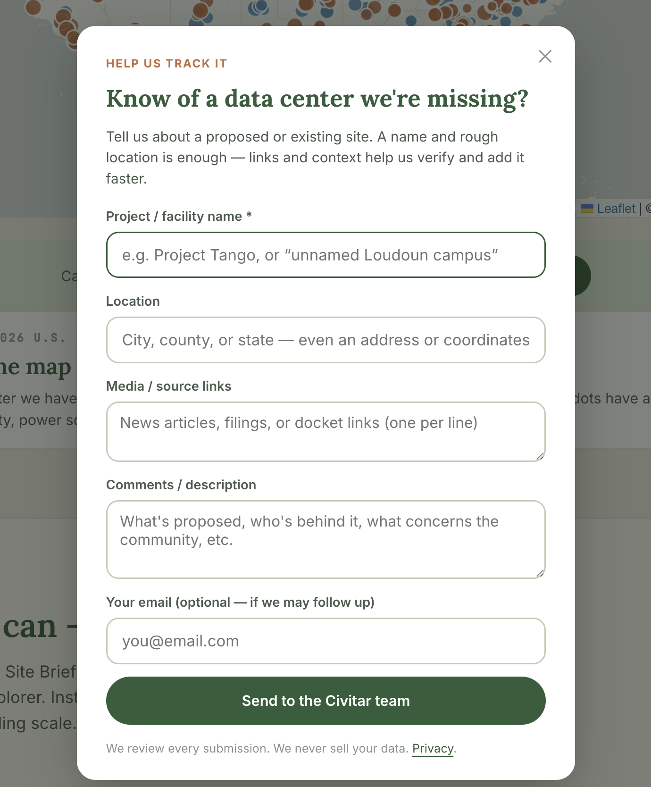Click the 'Location' field label

pyautogui.click(x=133, y=301)
